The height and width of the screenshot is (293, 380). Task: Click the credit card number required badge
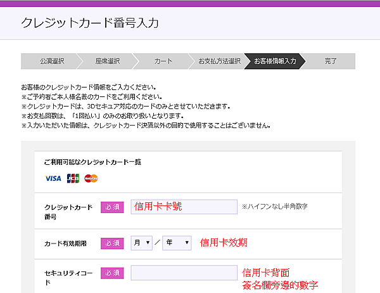coord(112,207)
